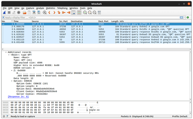Sort packets by the No. column header
The width and height of the screenshot is (193, 119).
[7, 21]
